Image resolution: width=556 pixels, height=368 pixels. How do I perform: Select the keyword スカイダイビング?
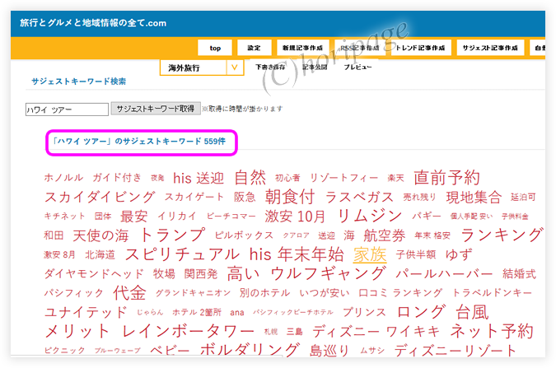tap(100, 197)
